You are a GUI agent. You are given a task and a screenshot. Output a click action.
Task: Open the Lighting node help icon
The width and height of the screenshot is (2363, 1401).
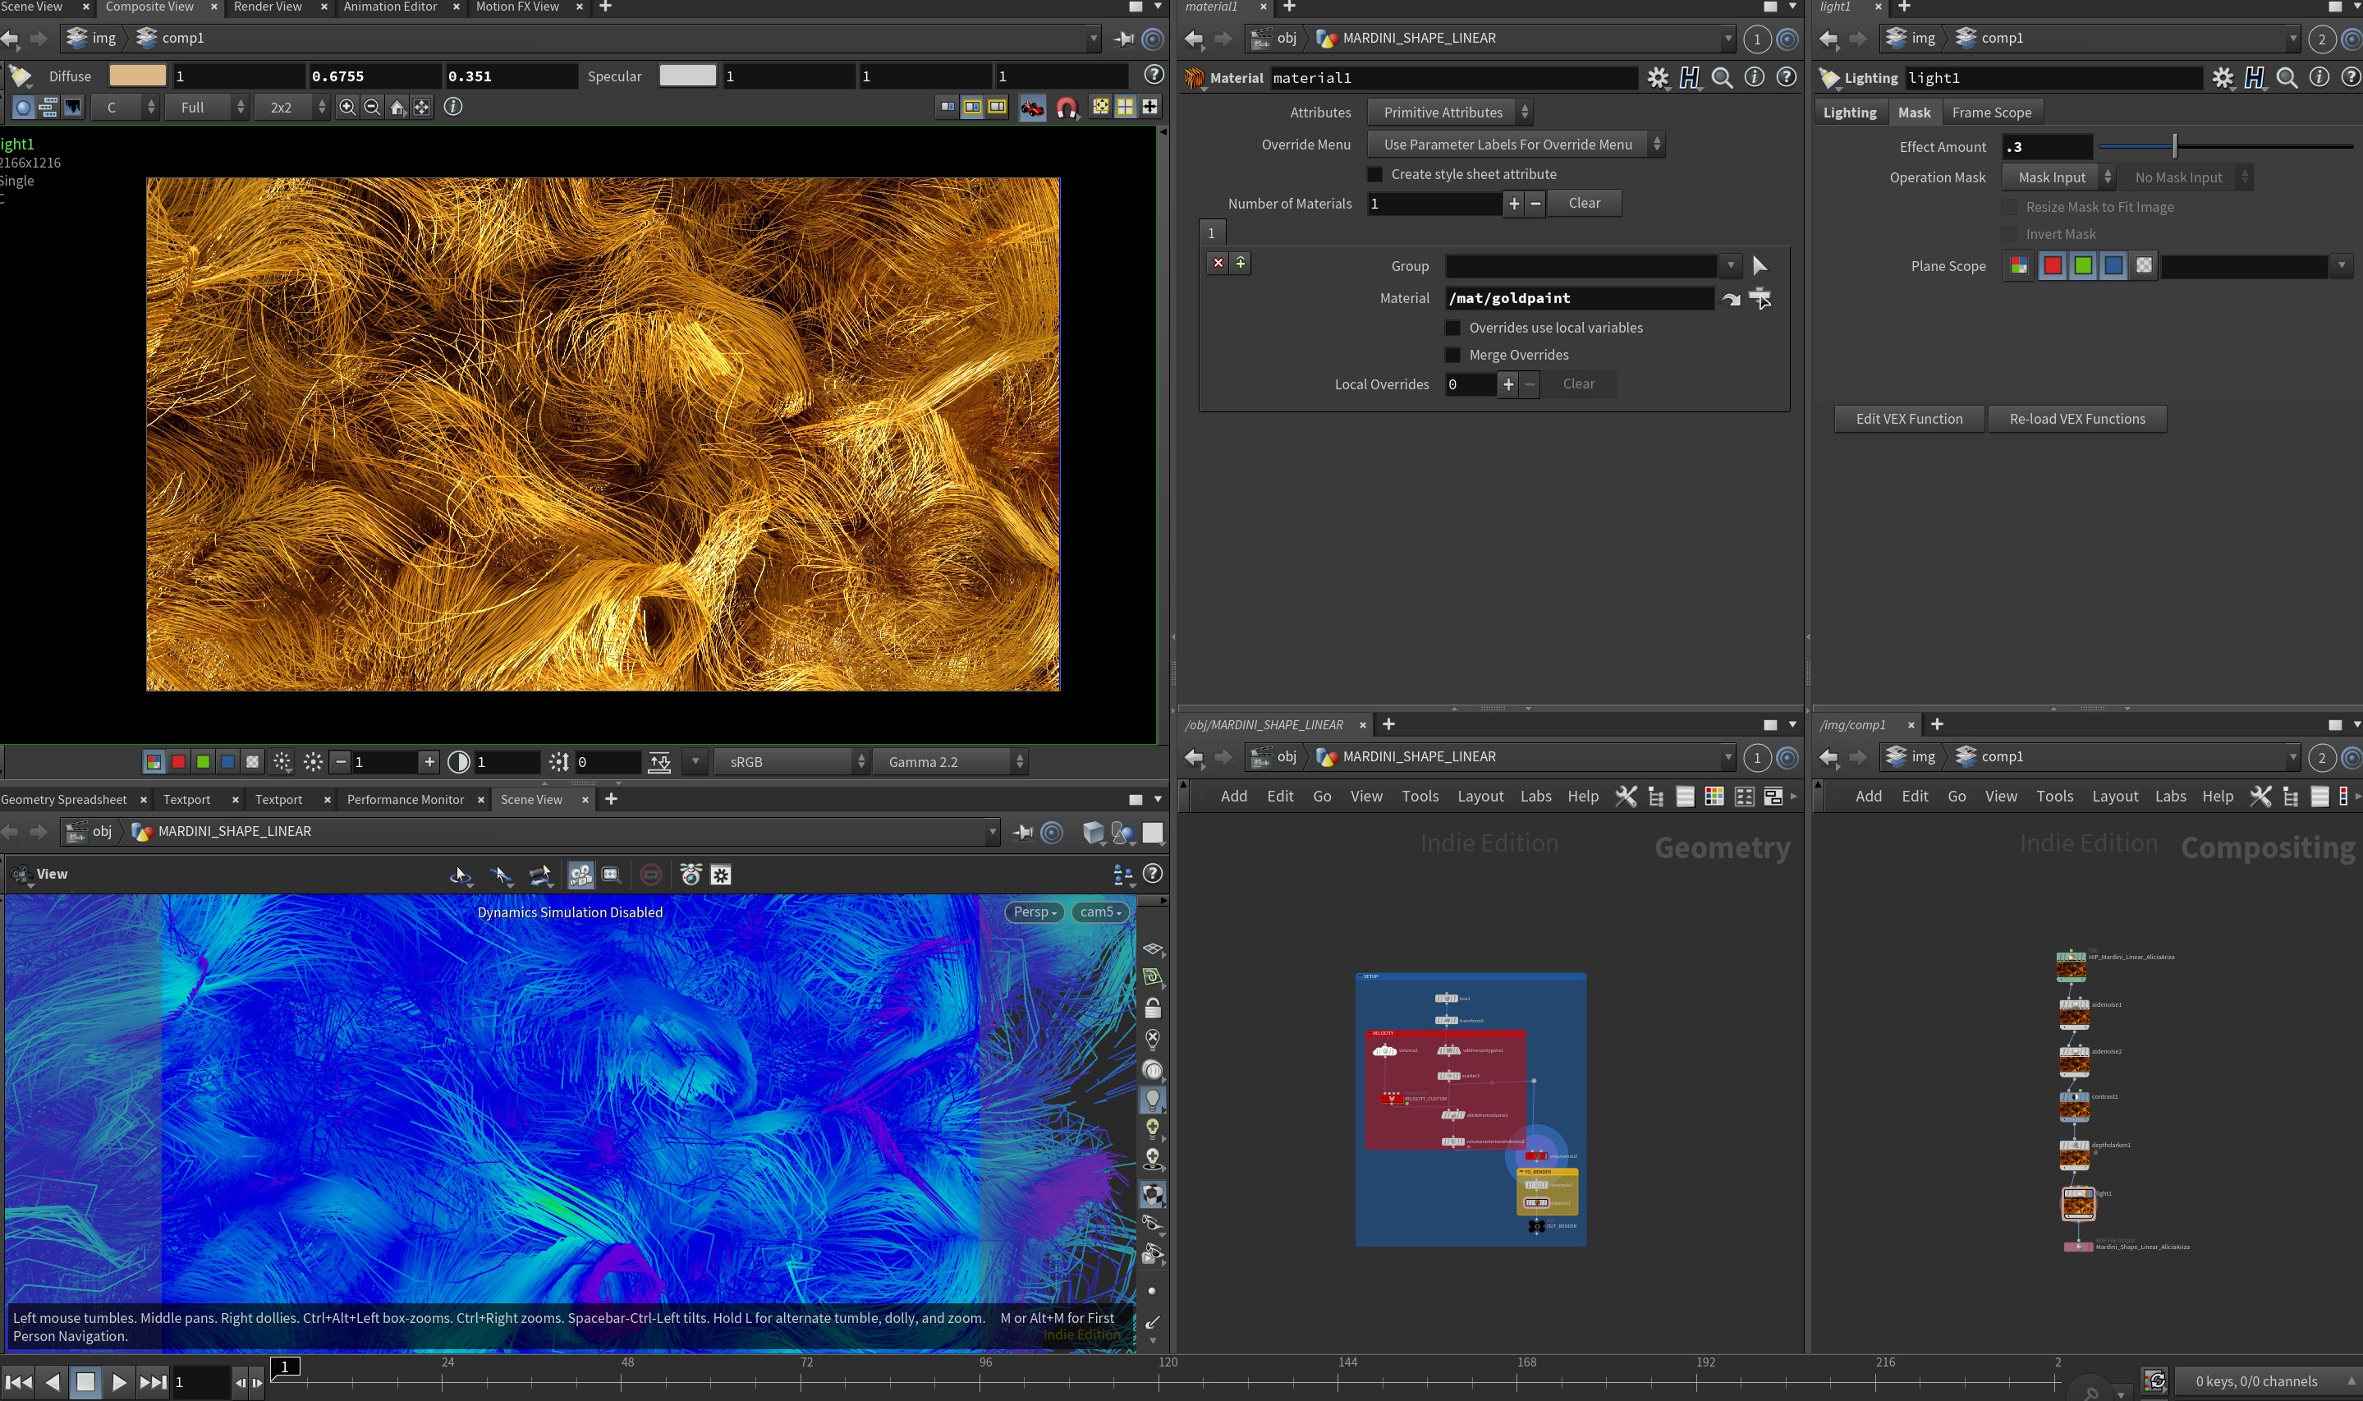point(2351,77)
